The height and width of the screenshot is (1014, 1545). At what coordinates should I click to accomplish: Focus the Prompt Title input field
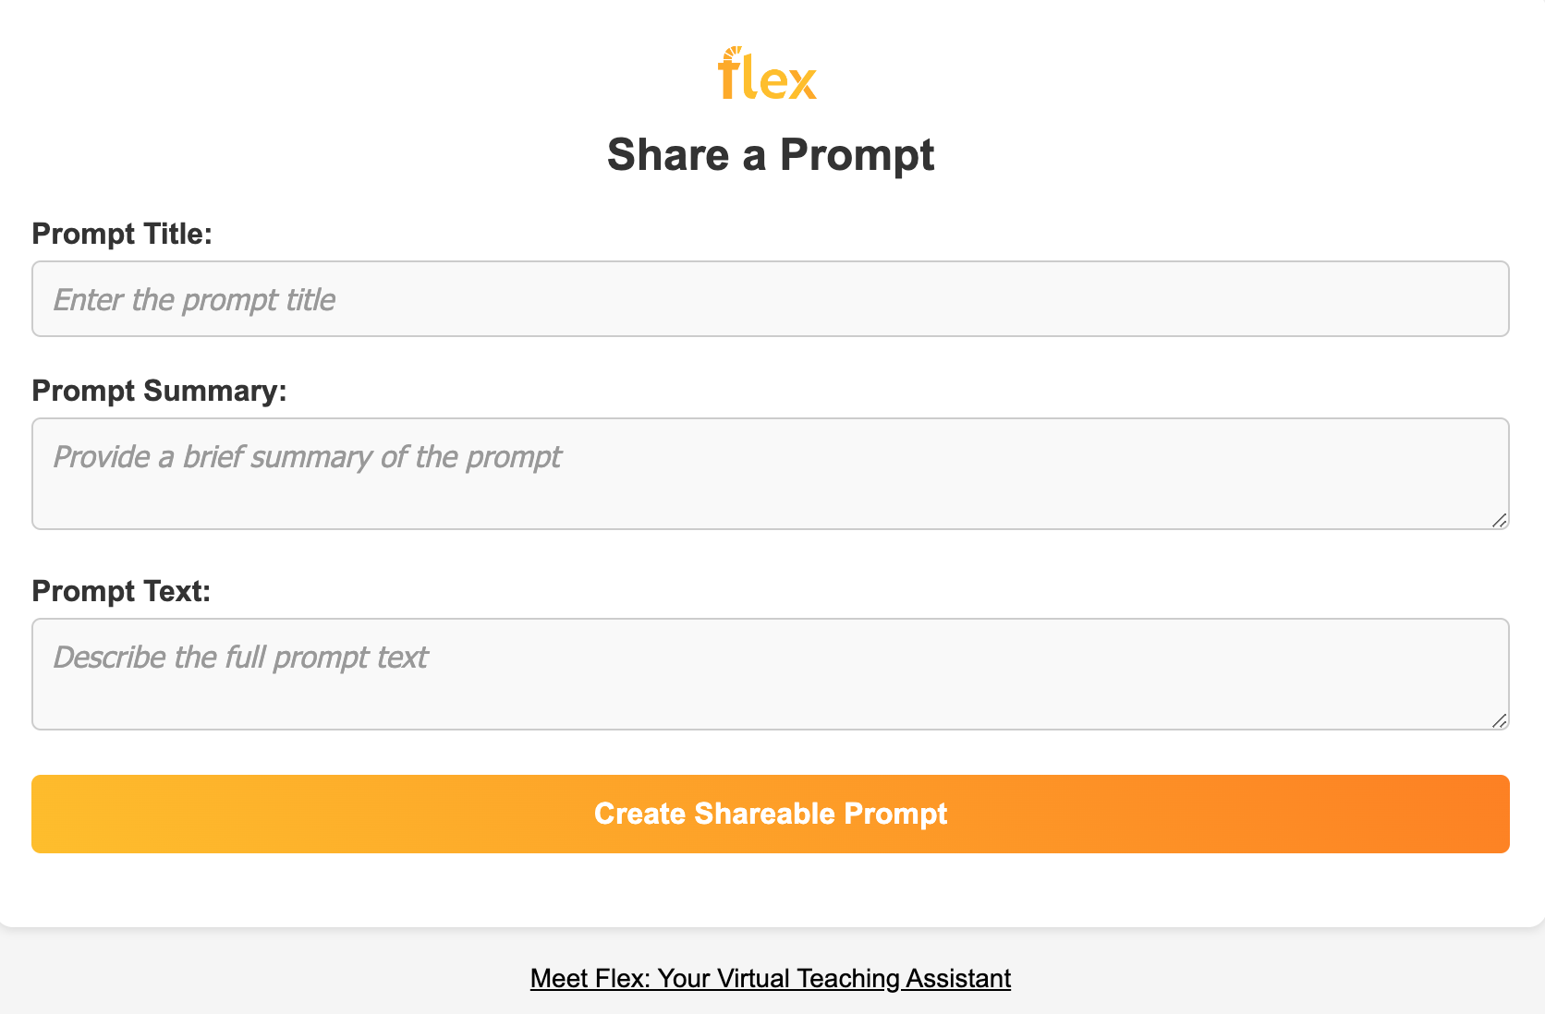pyautogui.click(x=770, y=299)
